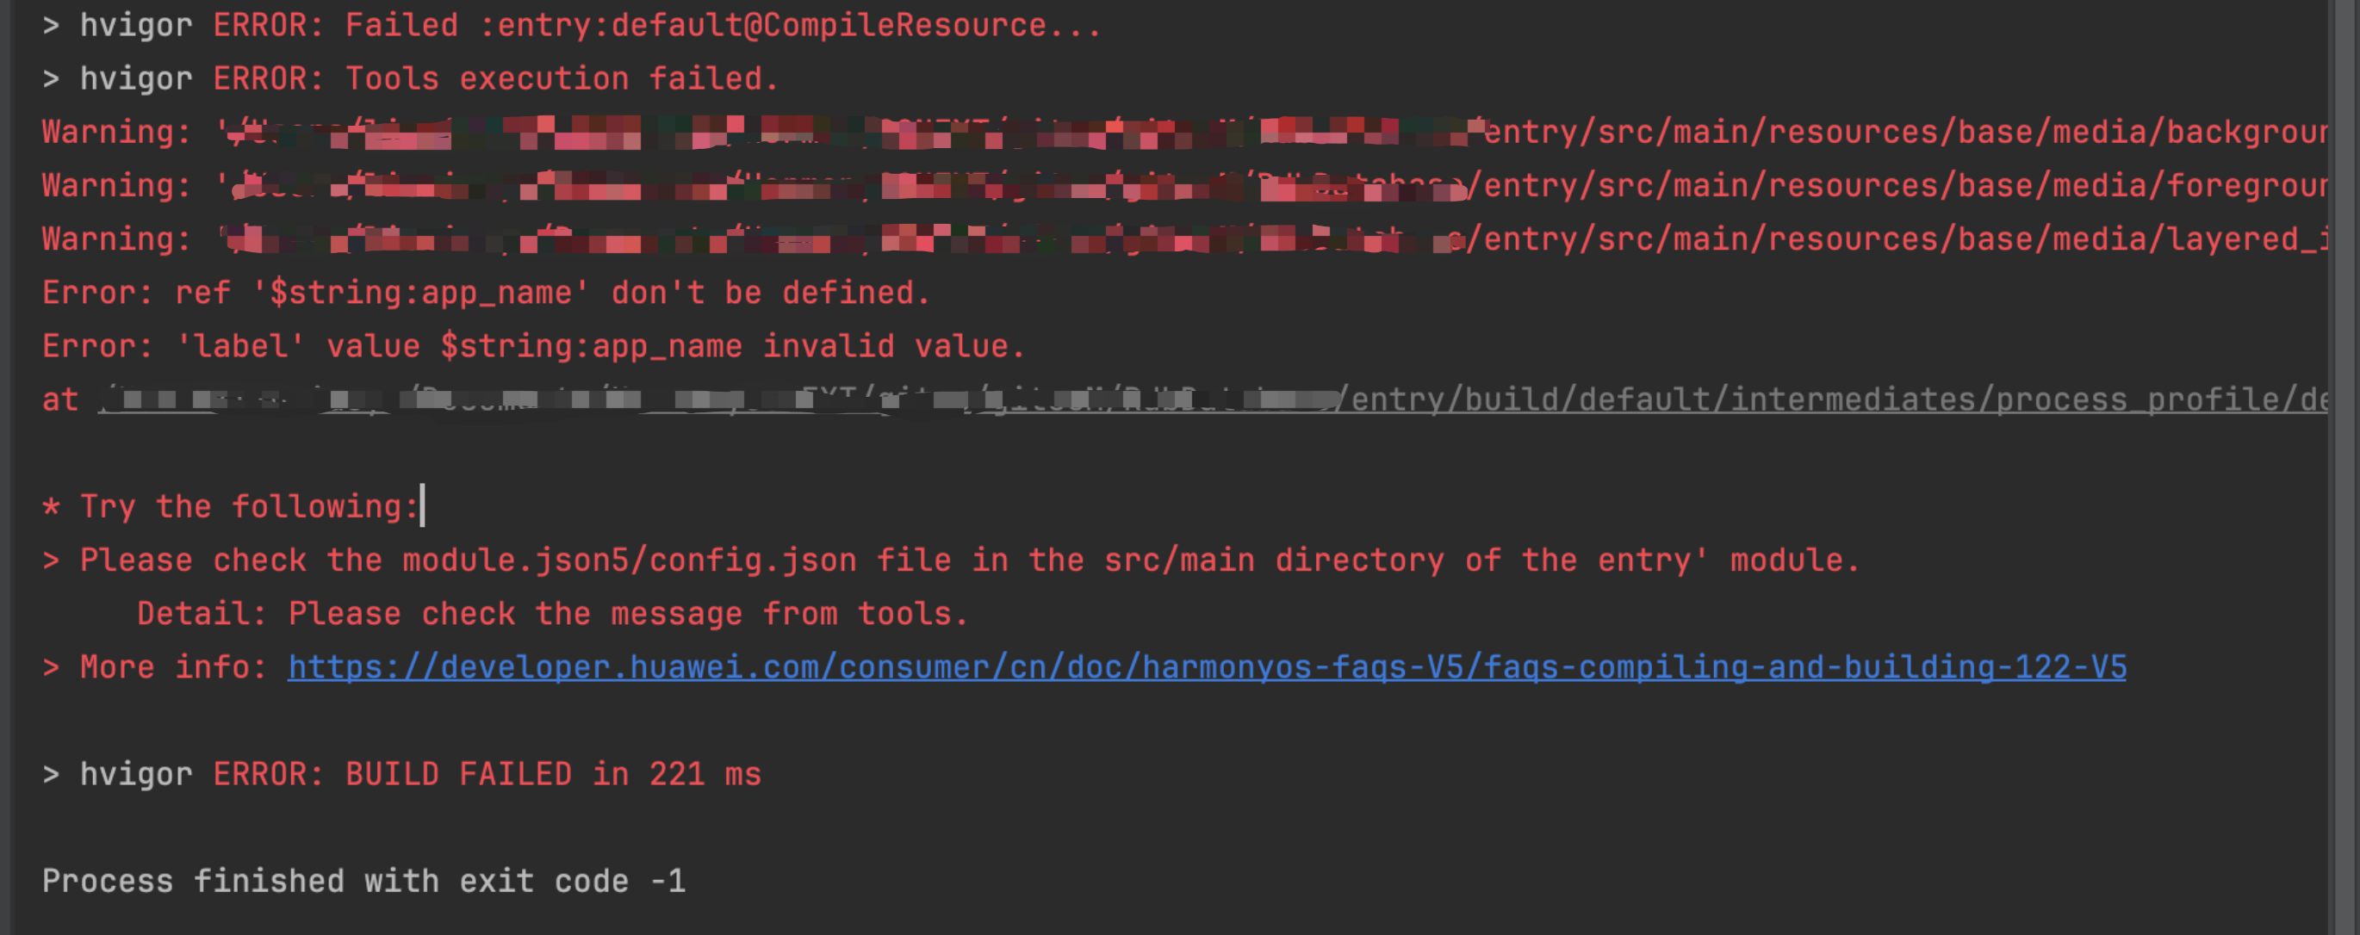The height and width of the screenshot is (935, 2360).
Task: Click the 'Process finished with exit code -1' line
Action: point(363,881)
